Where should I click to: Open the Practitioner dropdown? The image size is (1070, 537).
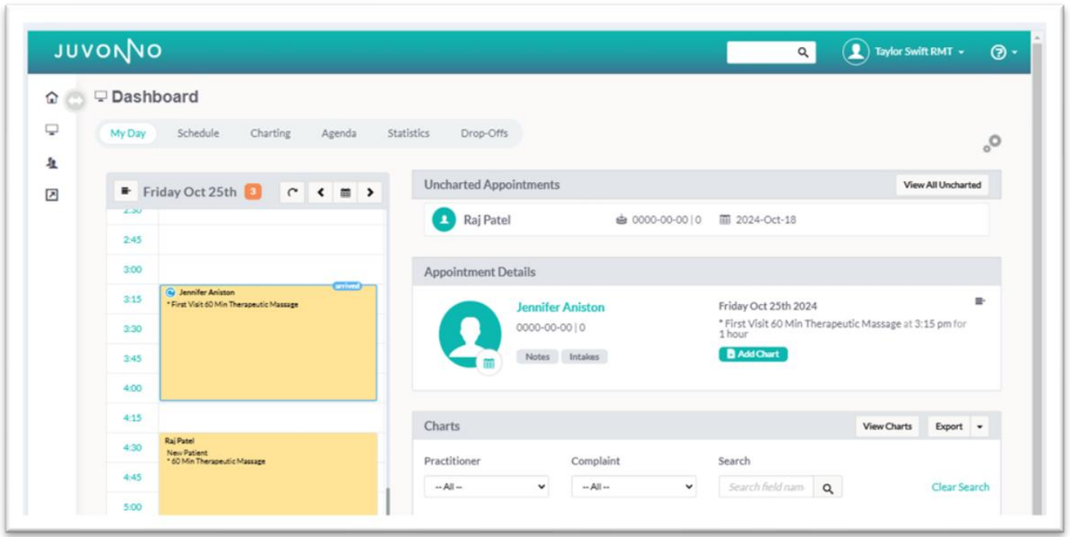(486, 487)
